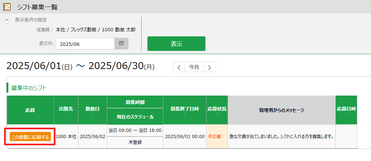Click the 未応募 status cell
This screenshot has width=371, height=161.
tap(217, 137)
